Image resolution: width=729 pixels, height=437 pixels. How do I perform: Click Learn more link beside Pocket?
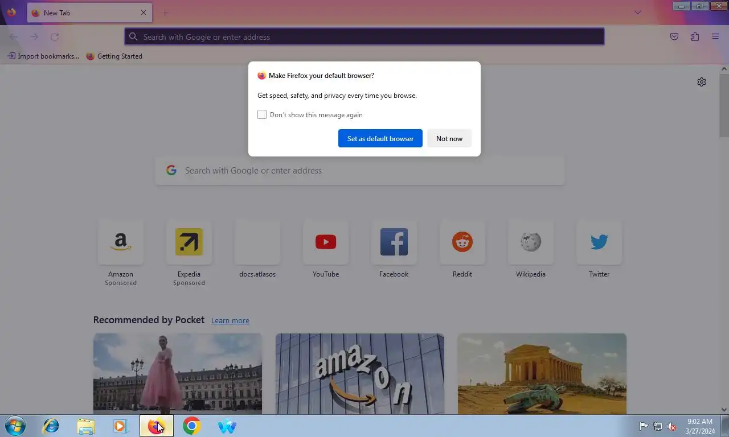tap(230, 320)
